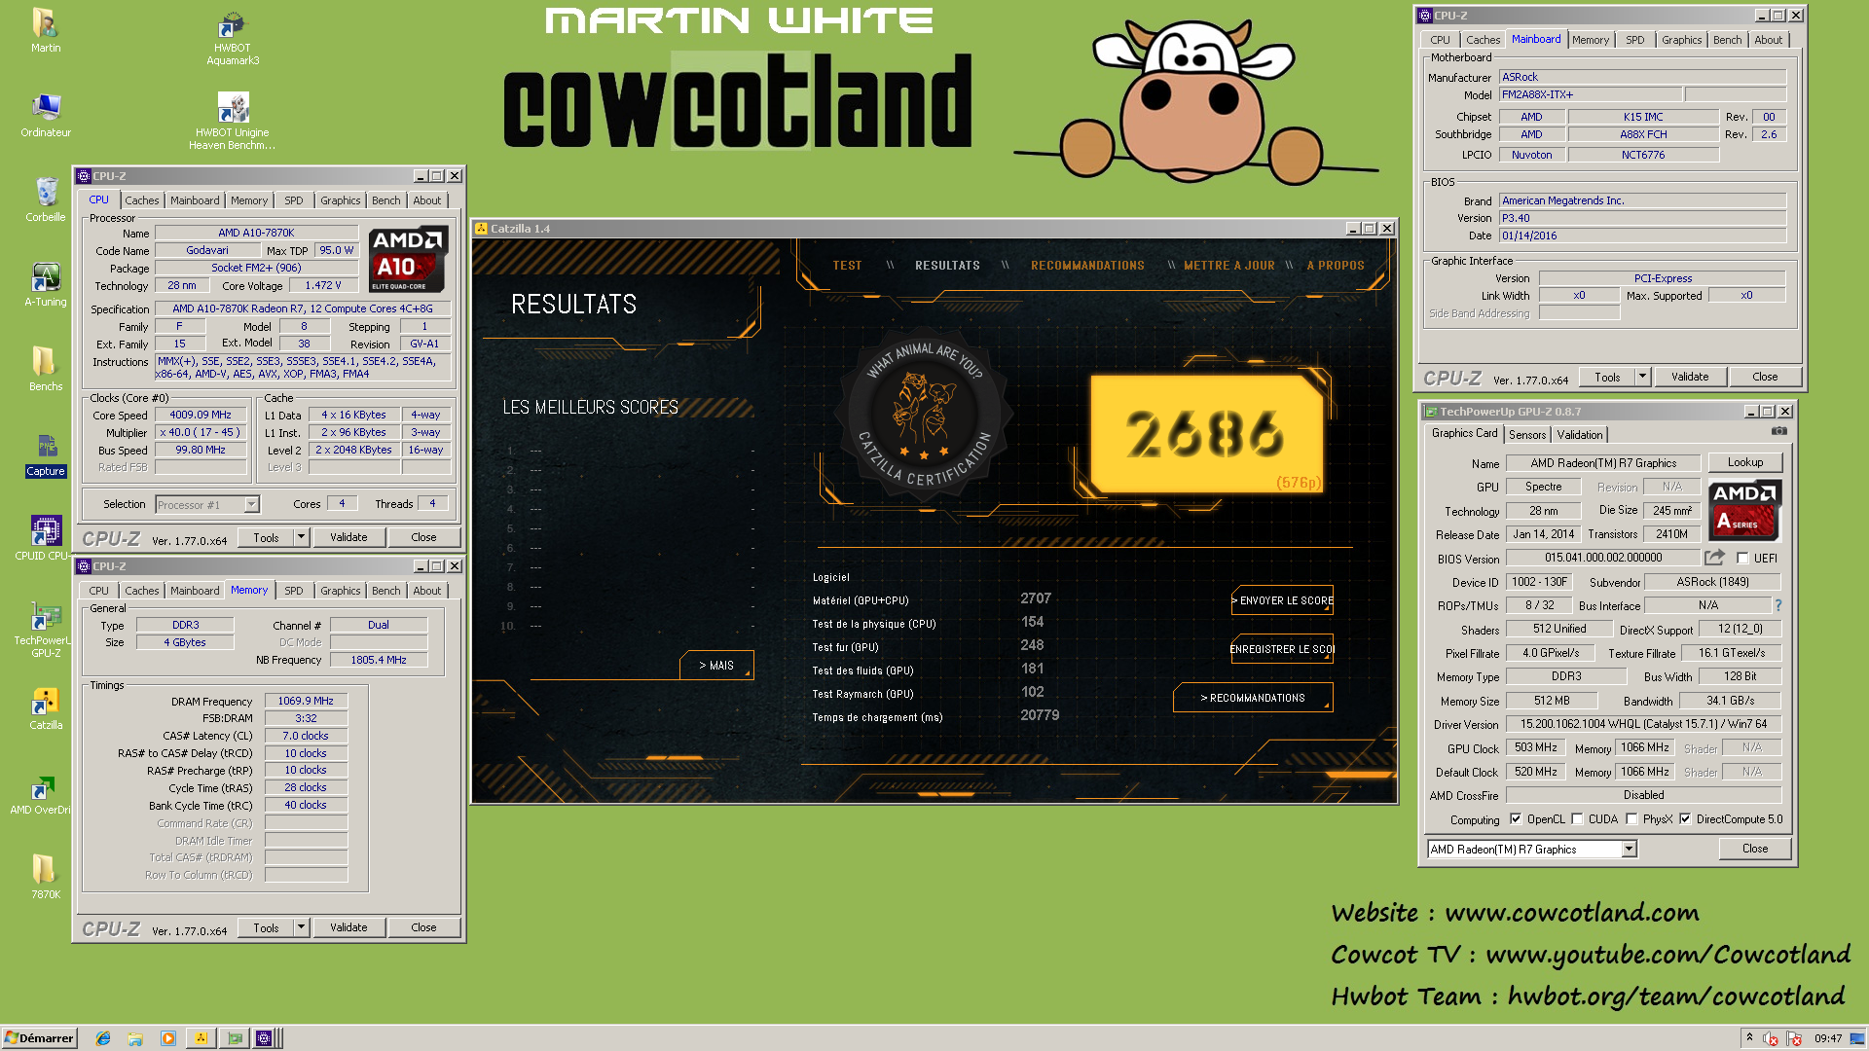Expand Tools dropdown arrow in Memory tab window
Screen dimensions: 1869x1051
(302, 927)
